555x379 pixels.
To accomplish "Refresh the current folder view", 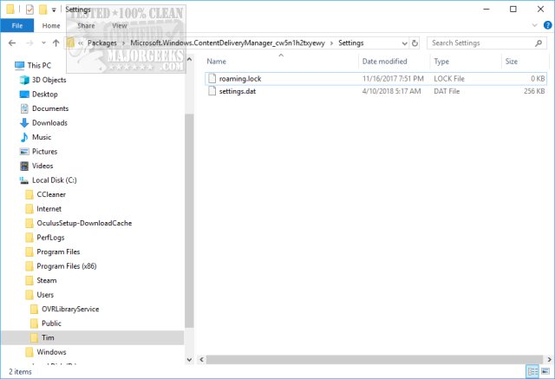I will click(x=415, y=43).
